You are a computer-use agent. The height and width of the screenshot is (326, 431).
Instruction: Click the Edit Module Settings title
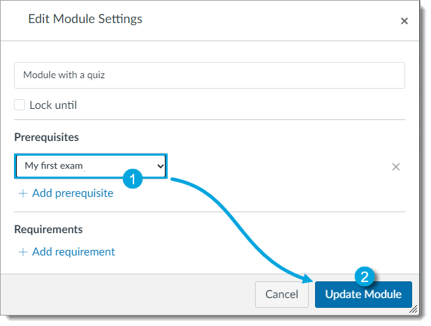pos(85,20)
